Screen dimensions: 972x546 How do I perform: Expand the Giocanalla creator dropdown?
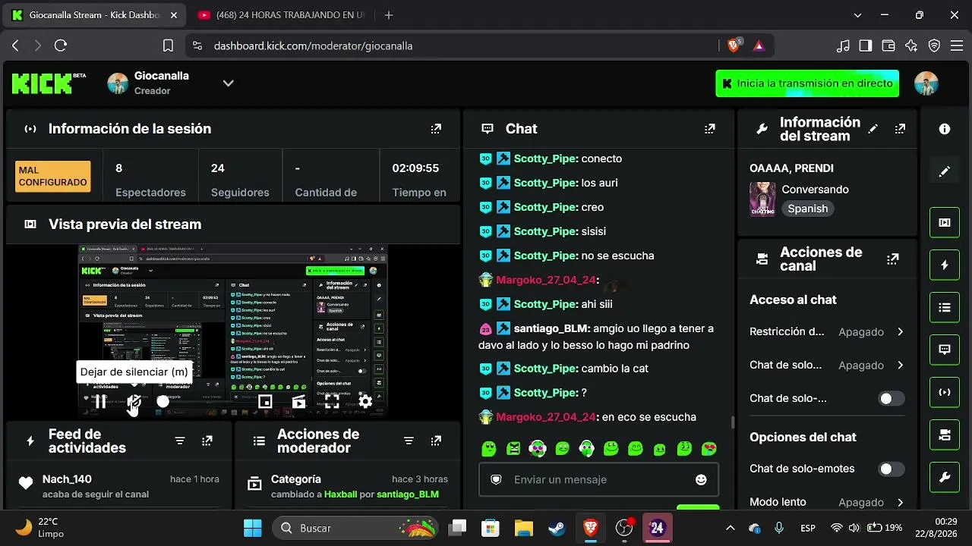228,83
